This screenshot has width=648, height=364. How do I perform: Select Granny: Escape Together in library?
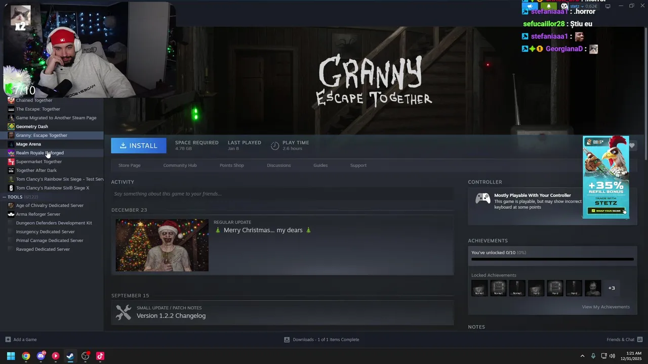52,135
